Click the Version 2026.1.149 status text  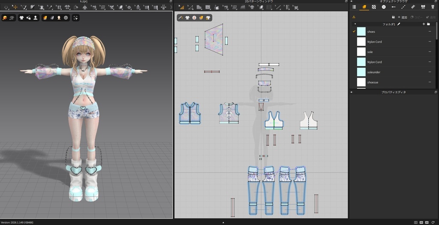17,222
